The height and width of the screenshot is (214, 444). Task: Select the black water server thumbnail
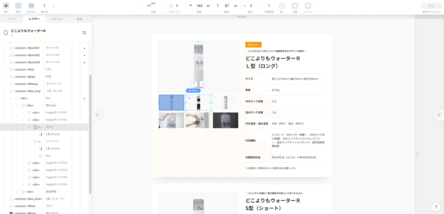[199, 103]
